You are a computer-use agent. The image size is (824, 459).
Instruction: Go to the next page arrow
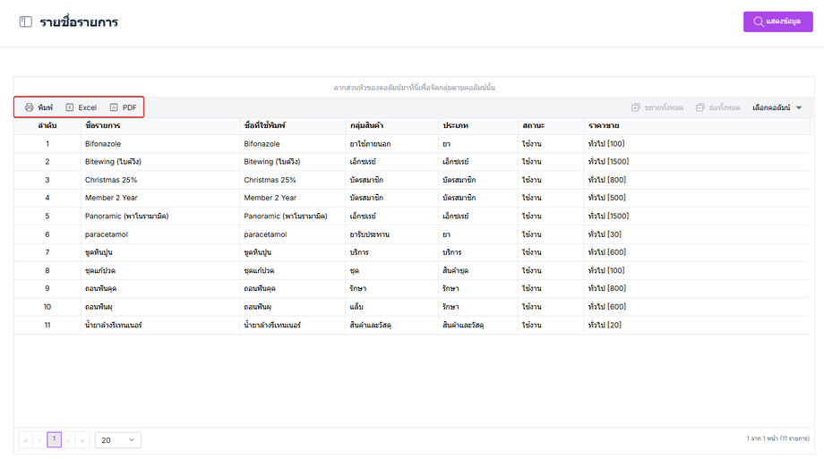coord(68,440)
